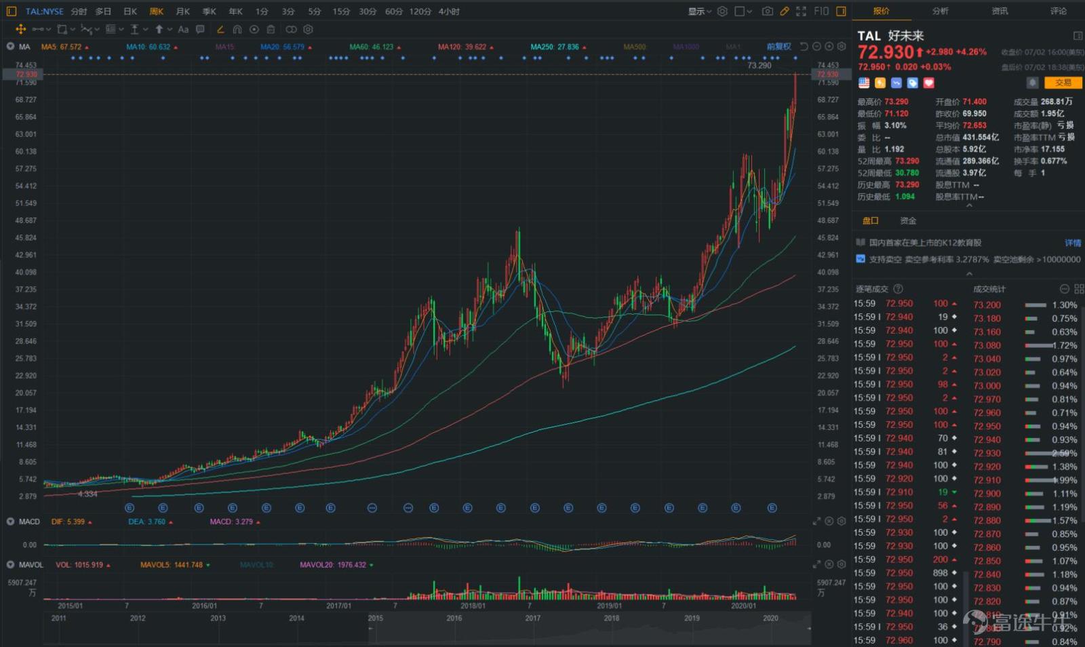Open the rectangle shape tool dropdown
Viewport: 1085px width, 647px height.
pos(66,29)
